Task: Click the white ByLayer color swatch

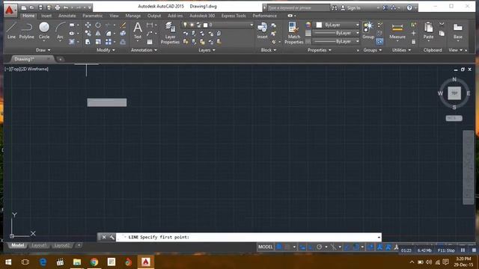Action: (x=319, y=25)
